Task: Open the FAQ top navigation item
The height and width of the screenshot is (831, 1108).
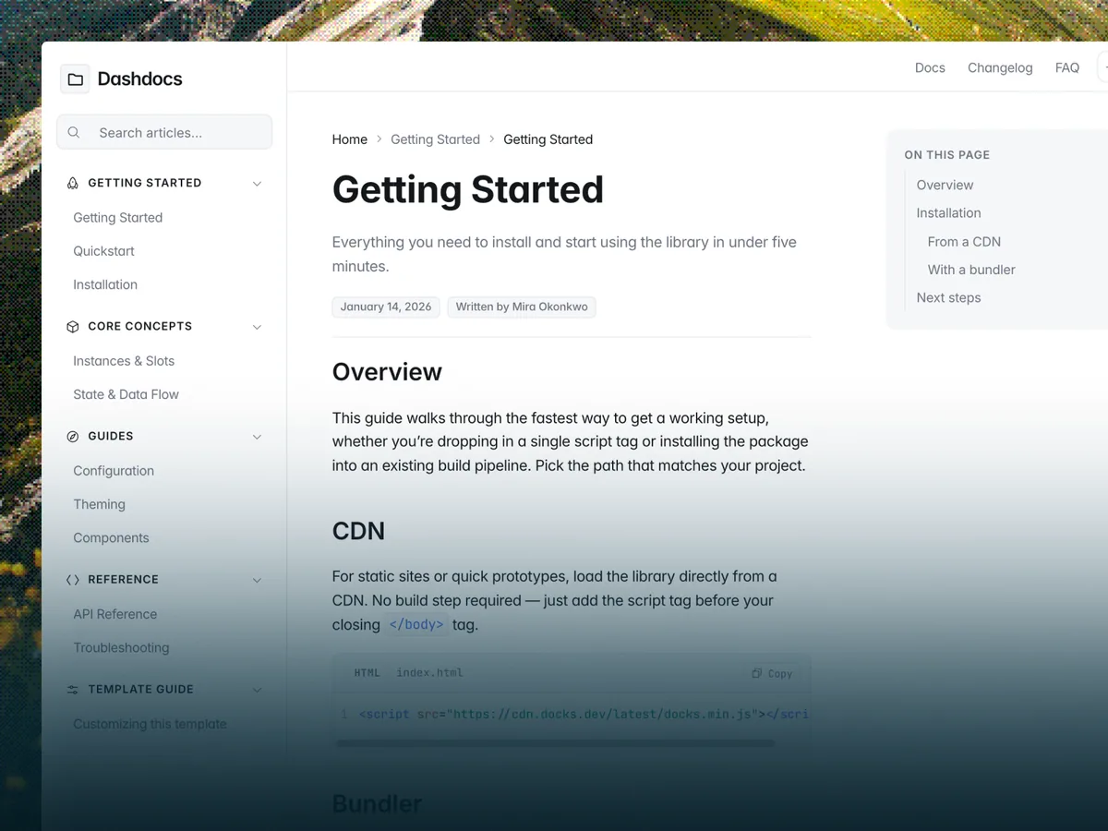Action: [1067, 67]
